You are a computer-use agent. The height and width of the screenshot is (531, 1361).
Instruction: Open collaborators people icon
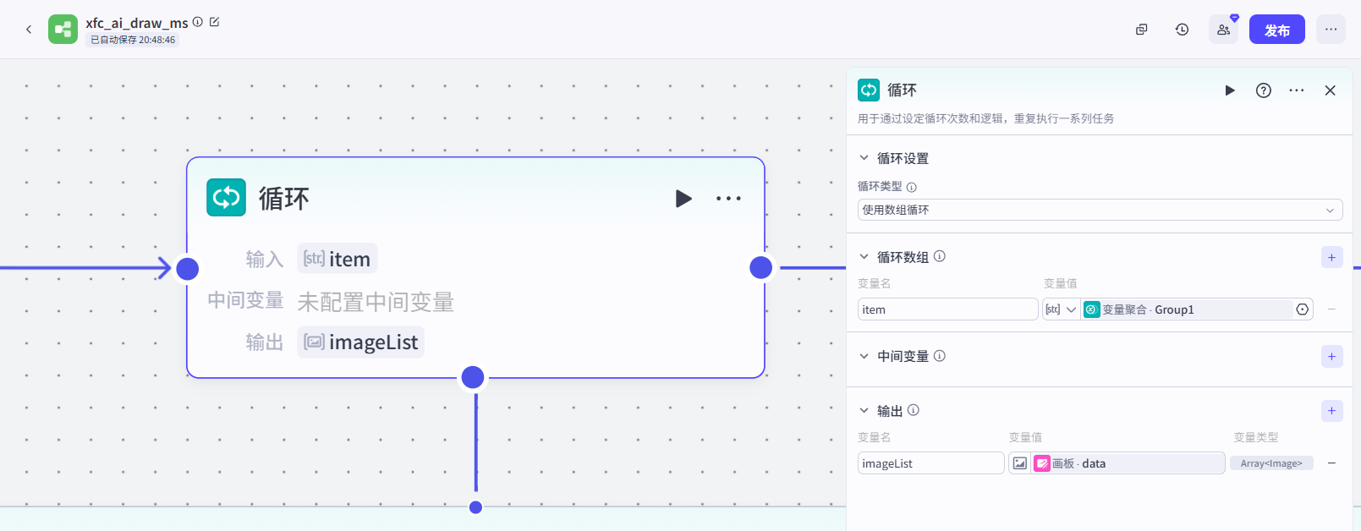[x=1223, y=30]
